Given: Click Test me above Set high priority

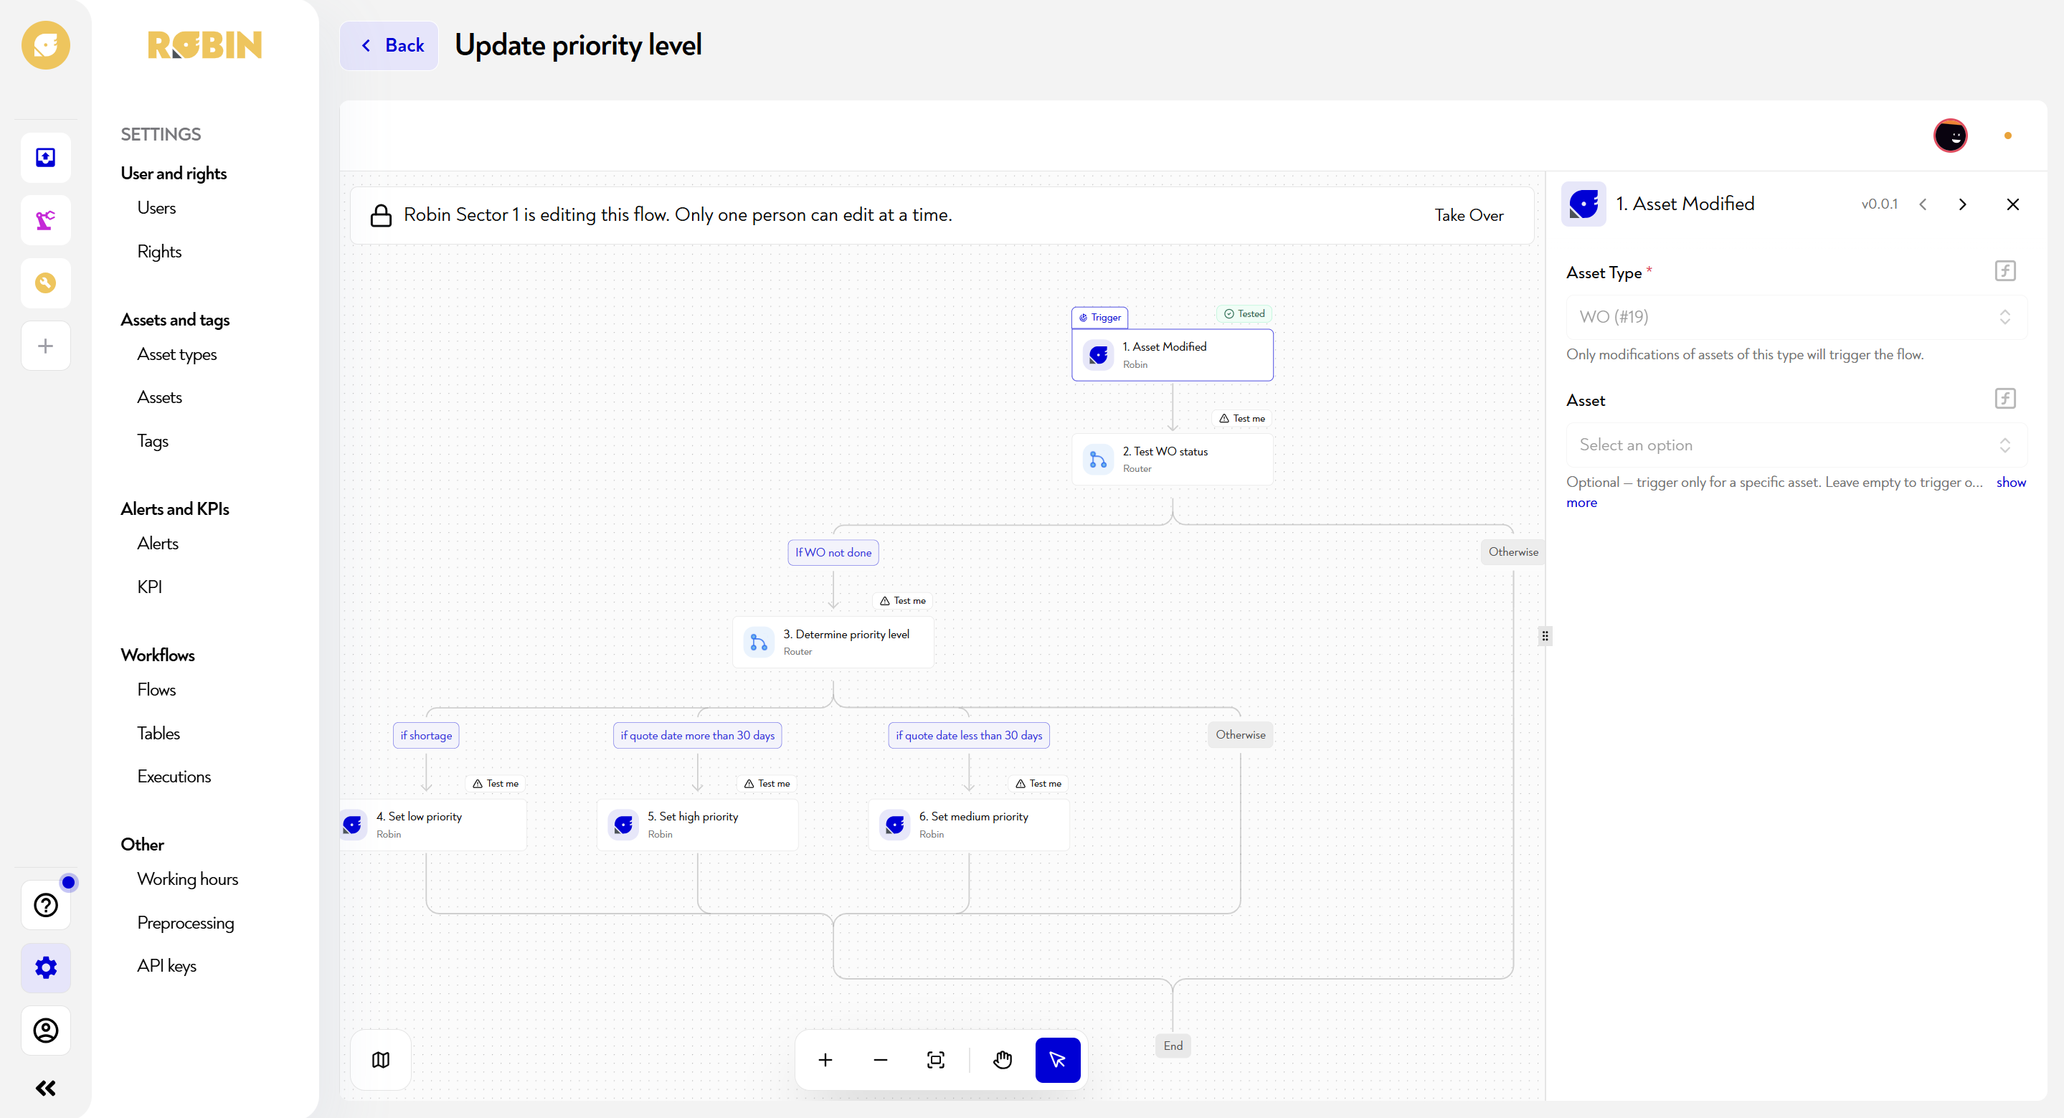Looking at the screenshot, I should point(767,783).
